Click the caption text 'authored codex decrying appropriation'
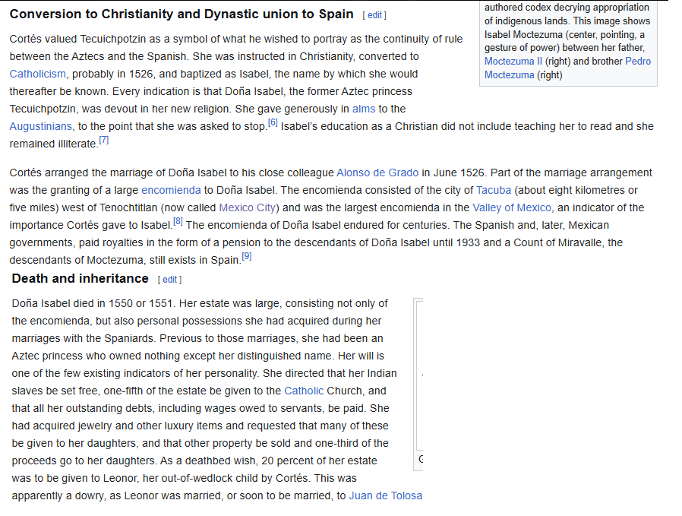Viewport: 682px width, 516px height. [x=567, y=8]
